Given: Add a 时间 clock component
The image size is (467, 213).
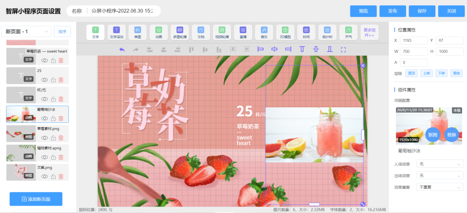Looking at the screenshot, I should (x=306, y=32).
